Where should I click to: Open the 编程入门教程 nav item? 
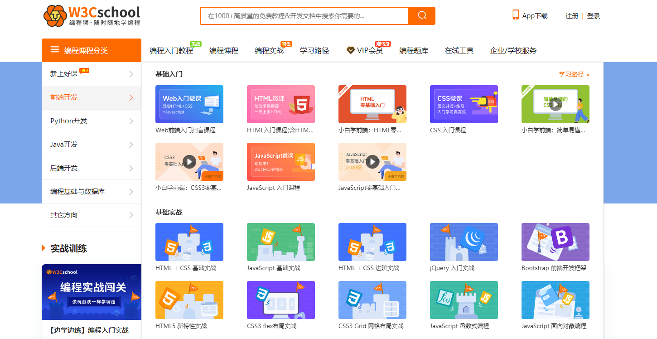tap(171, 50)
